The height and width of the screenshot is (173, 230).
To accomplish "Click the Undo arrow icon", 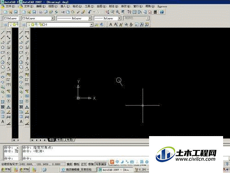I will pyautogui.click(x=90, y=12).
